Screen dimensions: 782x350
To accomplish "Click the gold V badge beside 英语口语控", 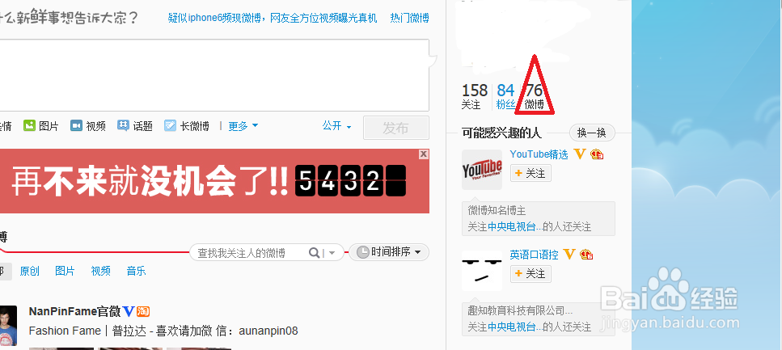I will click(569, 255).
